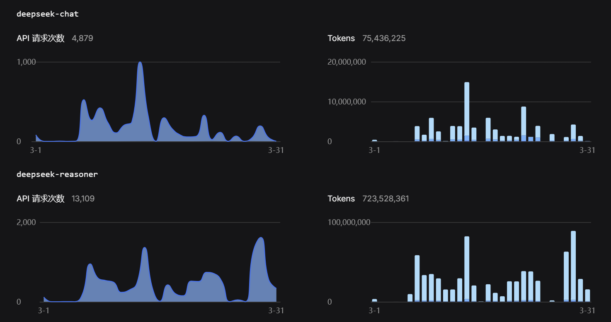This screenshot has height=322, width=611.
Task: Click the 4,879 API request count
Action: (x=82, y=39)
